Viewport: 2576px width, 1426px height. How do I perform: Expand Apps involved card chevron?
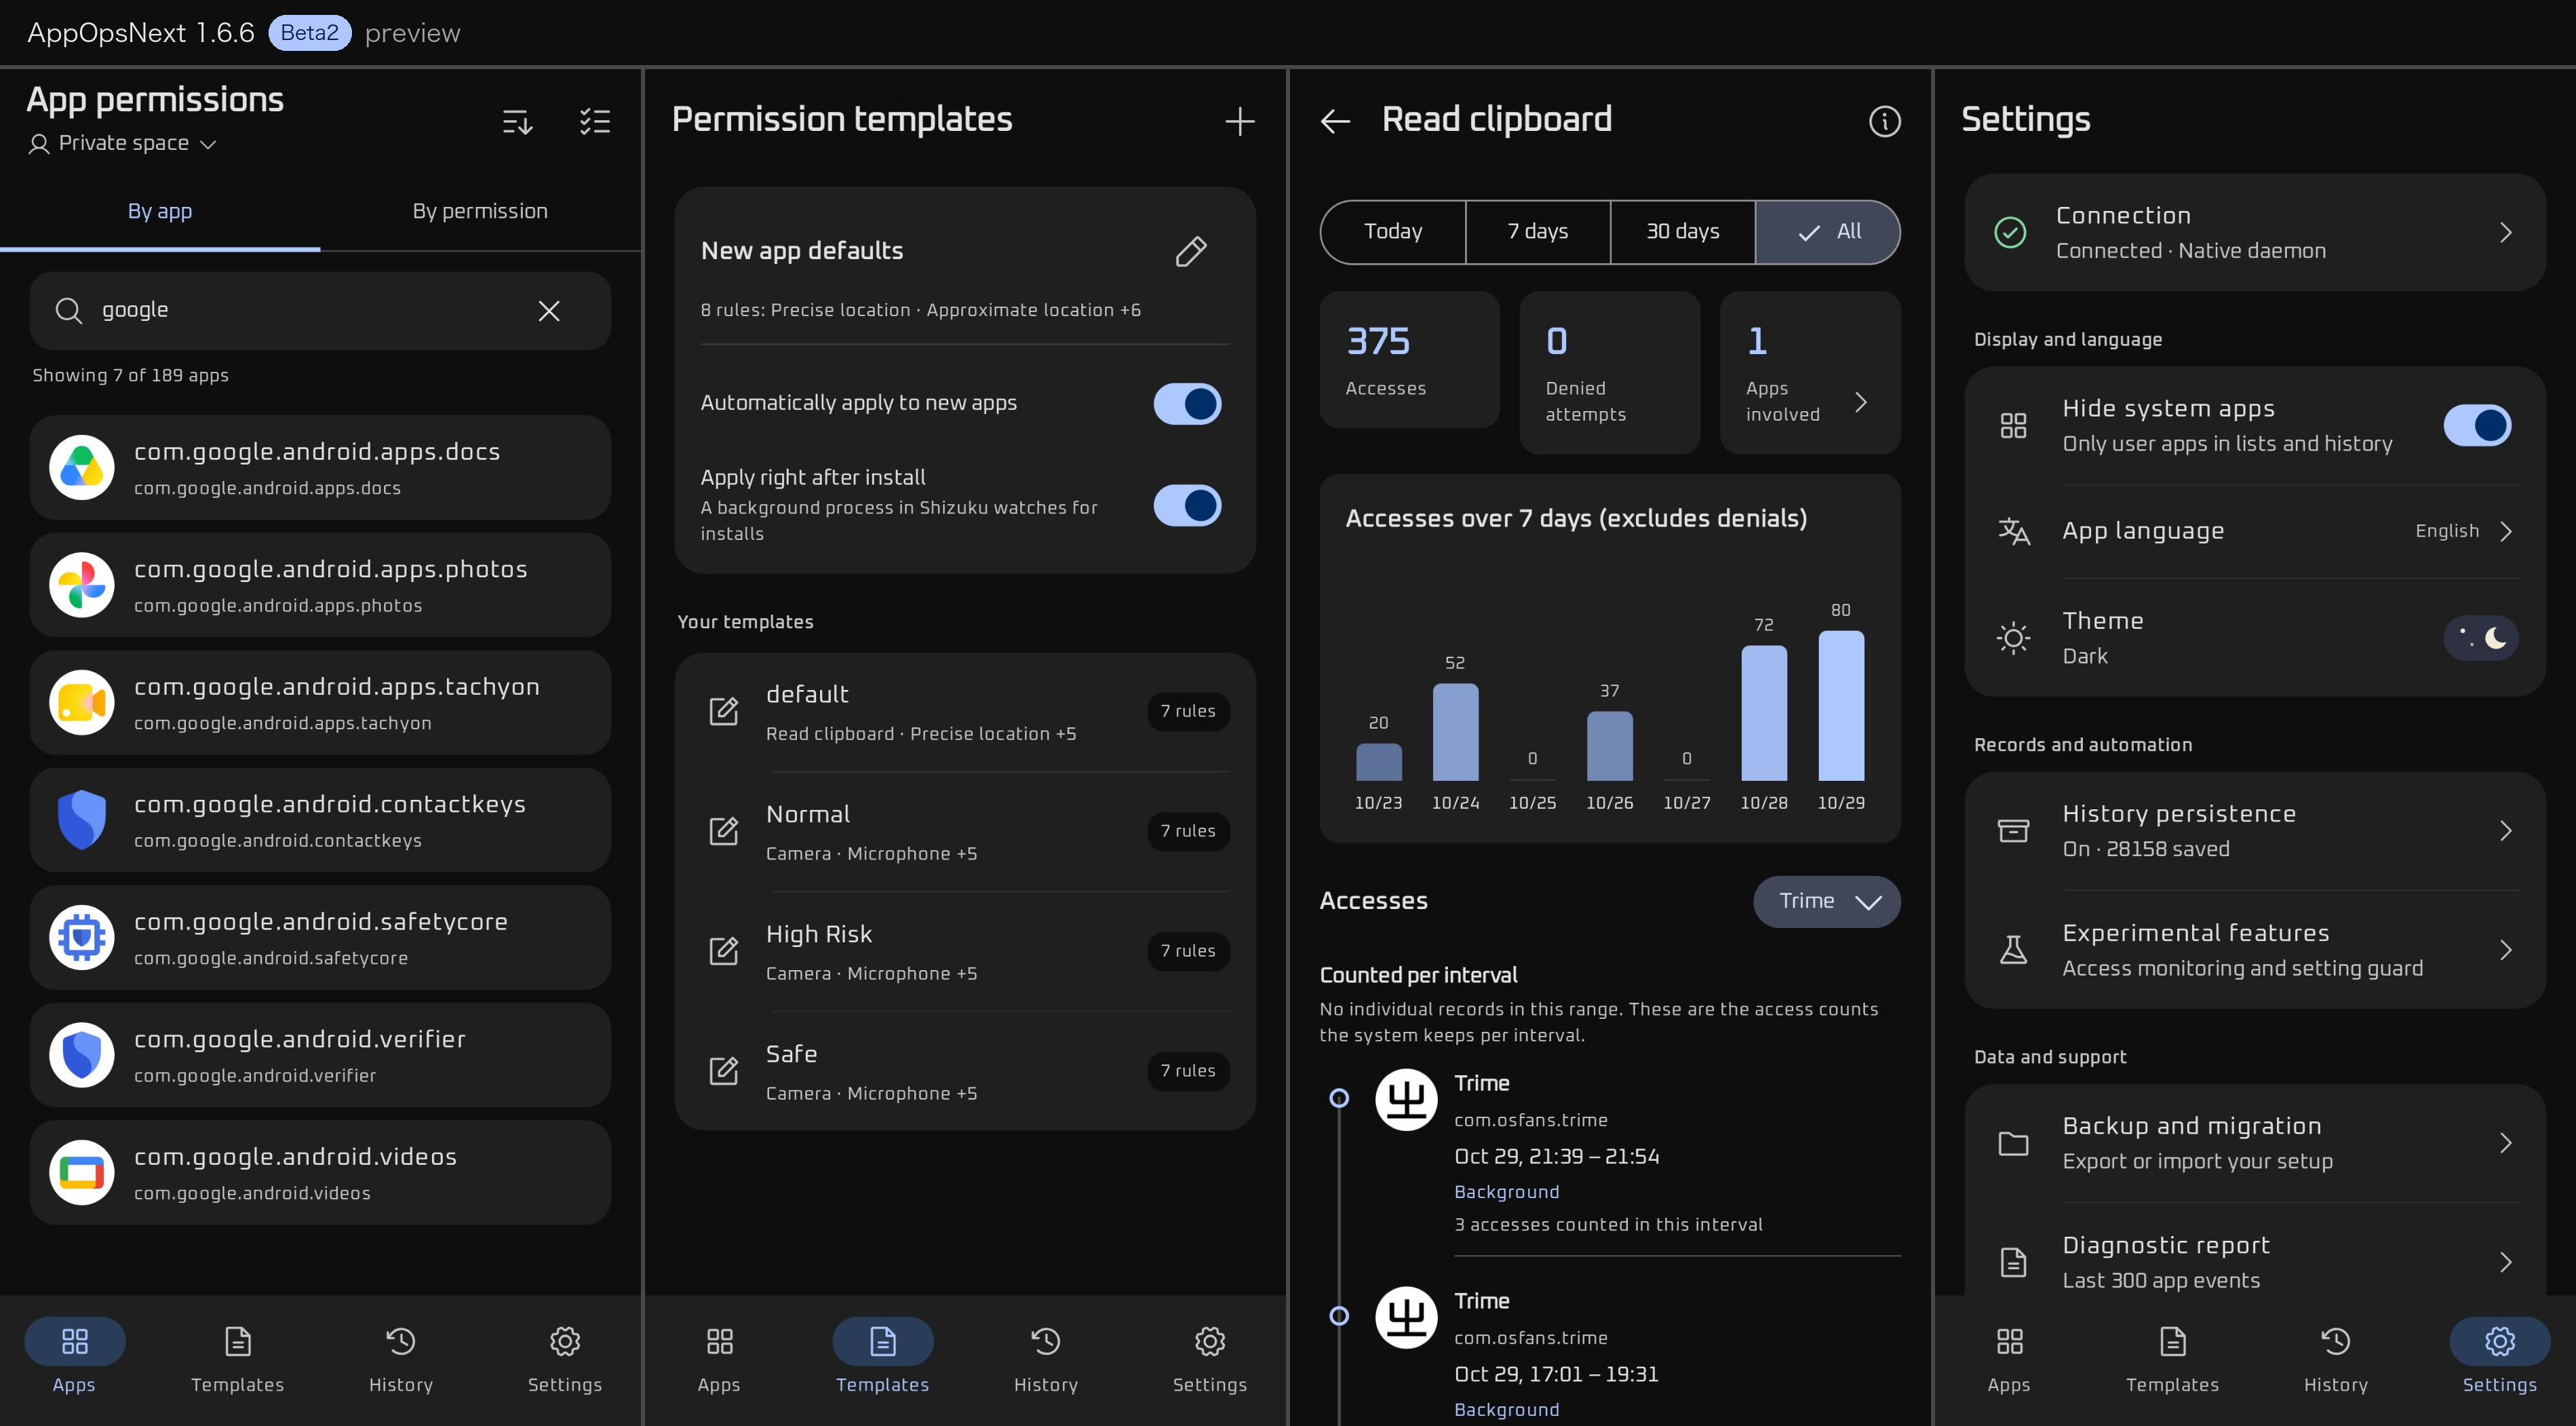pyautogui.click(x=1861, y=402)
